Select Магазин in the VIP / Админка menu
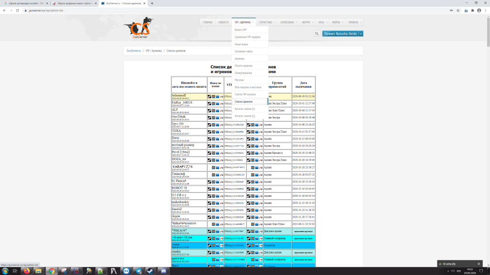Viewport: 490px width, 275px height. [x=239, y=80]
